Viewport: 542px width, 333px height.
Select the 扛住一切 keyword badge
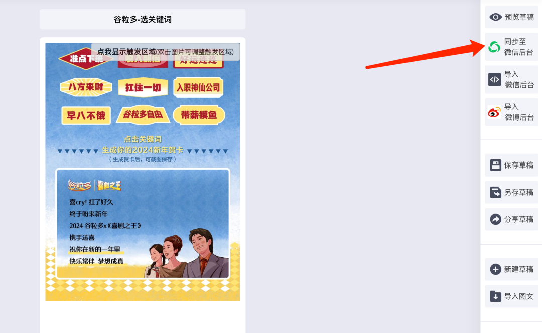143,87
